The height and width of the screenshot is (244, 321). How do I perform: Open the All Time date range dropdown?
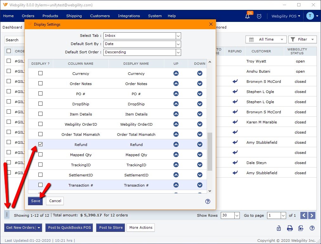[266, 39]
